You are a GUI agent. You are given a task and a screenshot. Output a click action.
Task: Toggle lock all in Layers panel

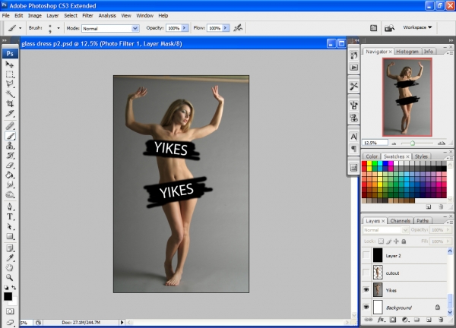pos(404,241)
